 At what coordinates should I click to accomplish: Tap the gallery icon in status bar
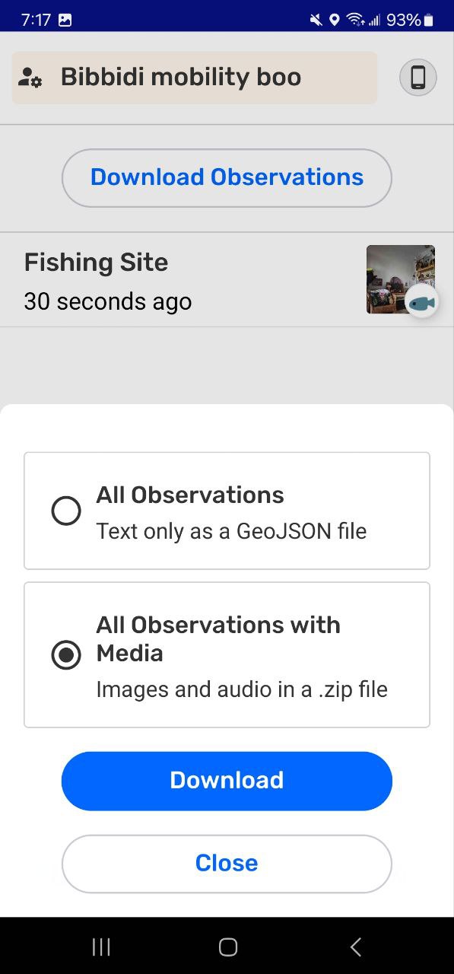click(65, 20)
